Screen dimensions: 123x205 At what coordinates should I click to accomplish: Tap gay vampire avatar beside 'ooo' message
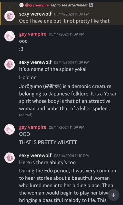[x=9, y=36]
